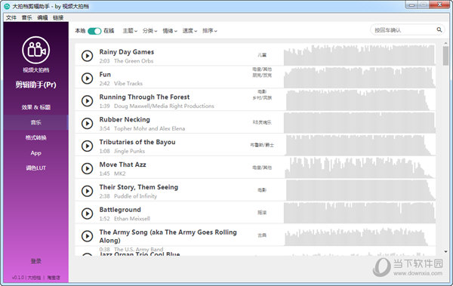Go to 效果 & 标题 in the sidebar
The height and width of the screenshot is (286, 453).
35,107
